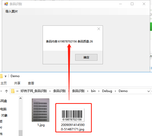Navigate to 好例子网_条码识别 breadcrumb
152x136 pixels.
(x=34, y=91)
